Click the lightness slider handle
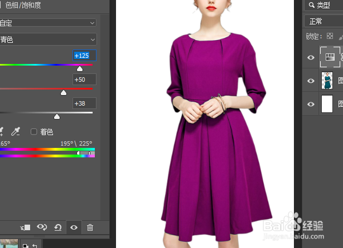 coord(57,117)
